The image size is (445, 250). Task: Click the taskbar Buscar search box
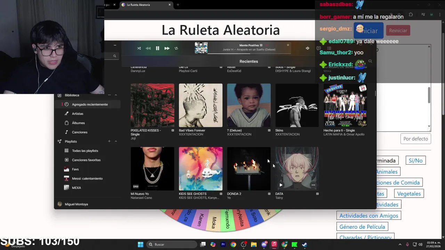[x=172, y=244]
